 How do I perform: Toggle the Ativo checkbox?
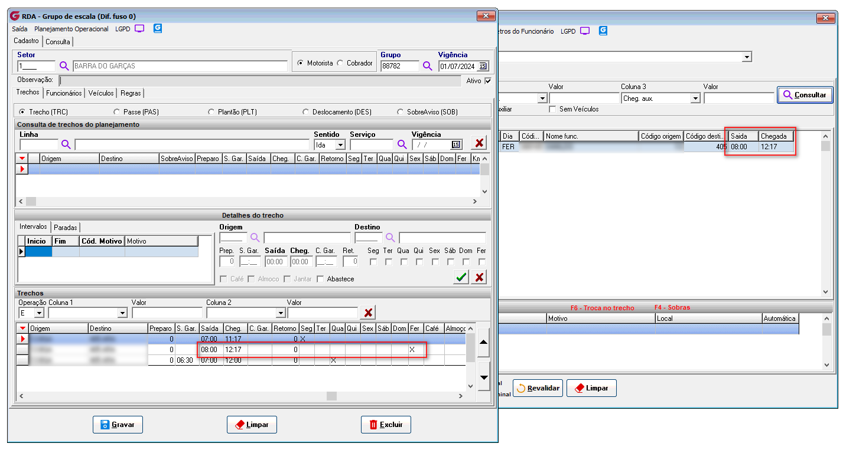pos(487,81)
